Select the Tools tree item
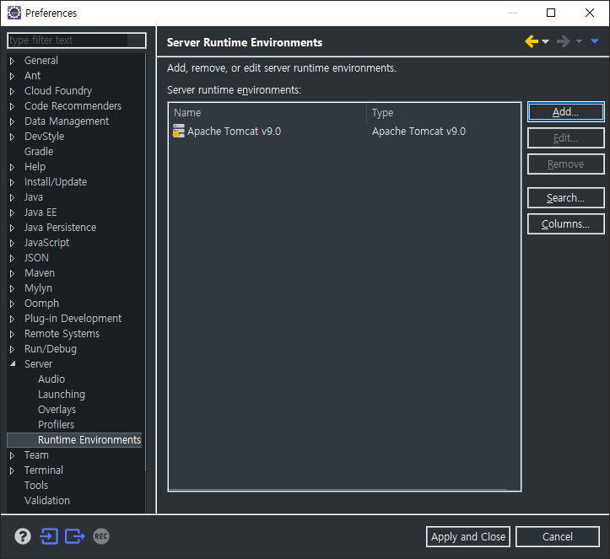Screen dimensions: 610x559 [36, 485]
